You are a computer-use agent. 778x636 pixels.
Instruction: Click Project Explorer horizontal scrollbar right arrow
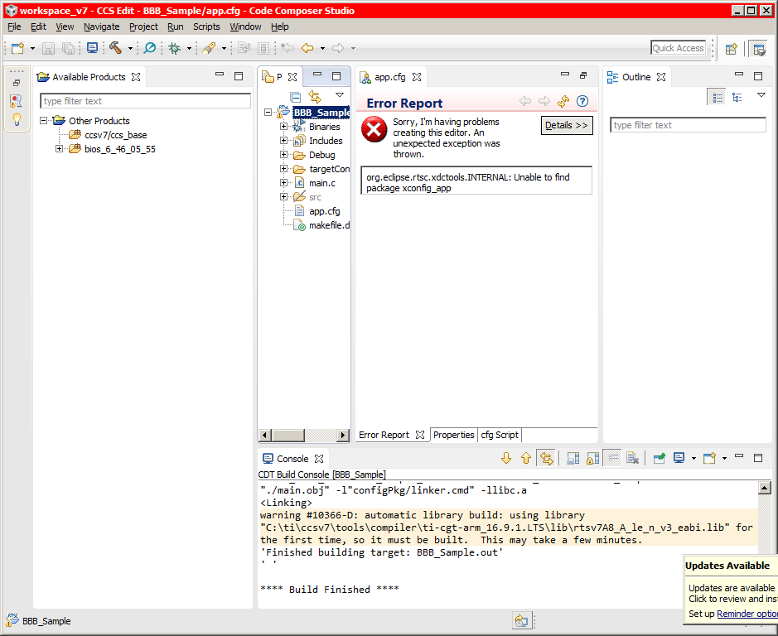(x=342, y=435)
